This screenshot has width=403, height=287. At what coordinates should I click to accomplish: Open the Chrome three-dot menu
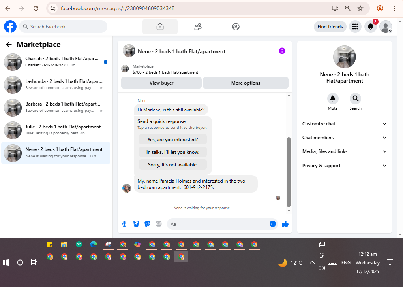(394, 8)
